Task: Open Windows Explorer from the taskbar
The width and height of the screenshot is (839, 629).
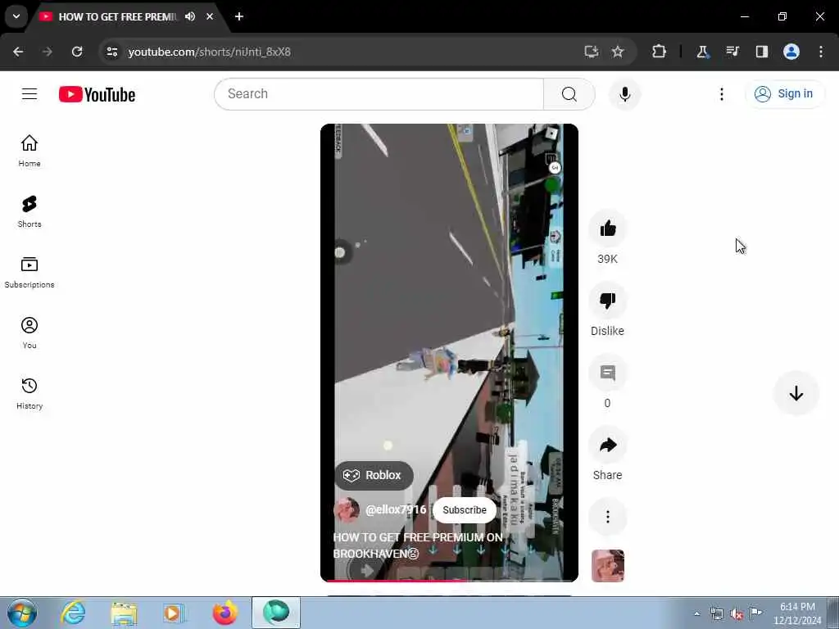Action: coord(125,613)
